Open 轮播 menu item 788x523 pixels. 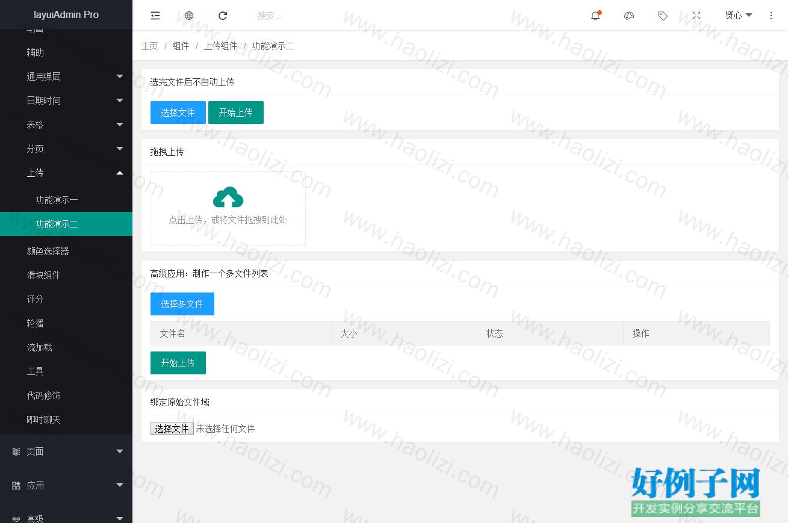(66, 323)
